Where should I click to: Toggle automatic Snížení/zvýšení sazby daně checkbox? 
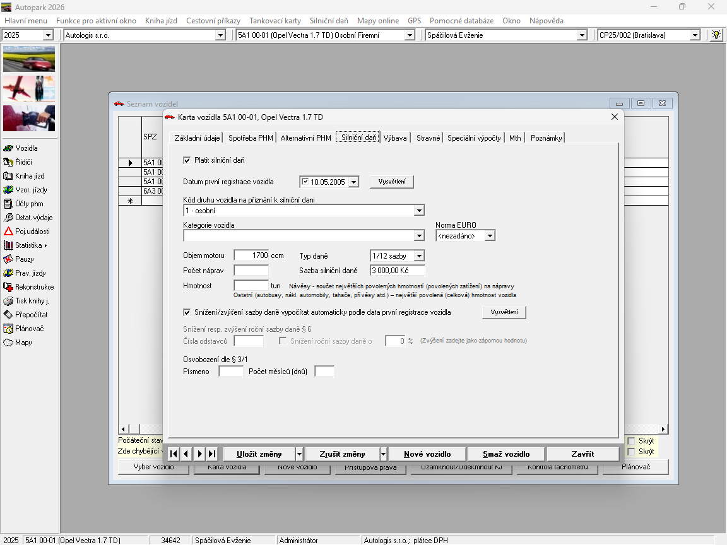click(187, 312)
